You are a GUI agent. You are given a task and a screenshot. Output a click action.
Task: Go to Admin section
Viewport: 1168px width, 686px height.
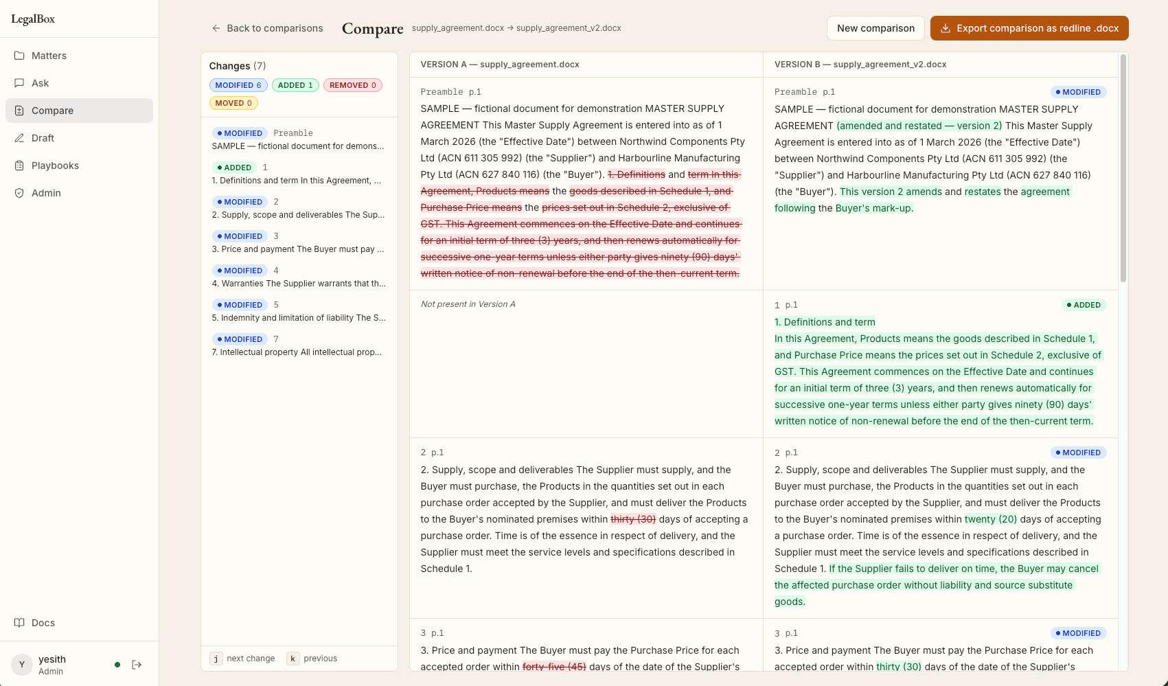pos(79,193)
